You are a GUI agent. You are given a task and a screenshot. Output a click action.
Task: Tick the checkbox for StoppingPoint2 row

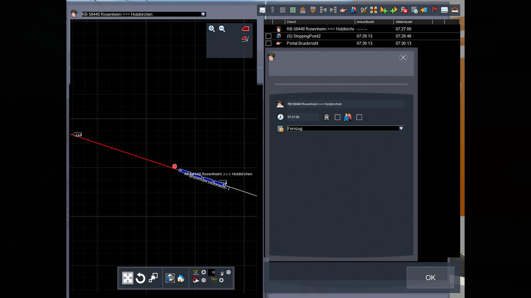click(x=268, y=36)
